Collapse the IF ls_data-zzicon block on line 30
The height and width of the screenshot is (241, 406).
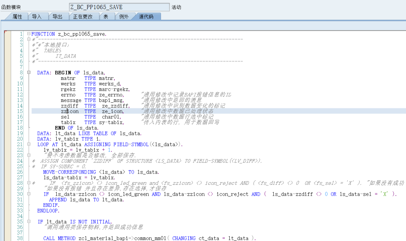click(29, 194)
